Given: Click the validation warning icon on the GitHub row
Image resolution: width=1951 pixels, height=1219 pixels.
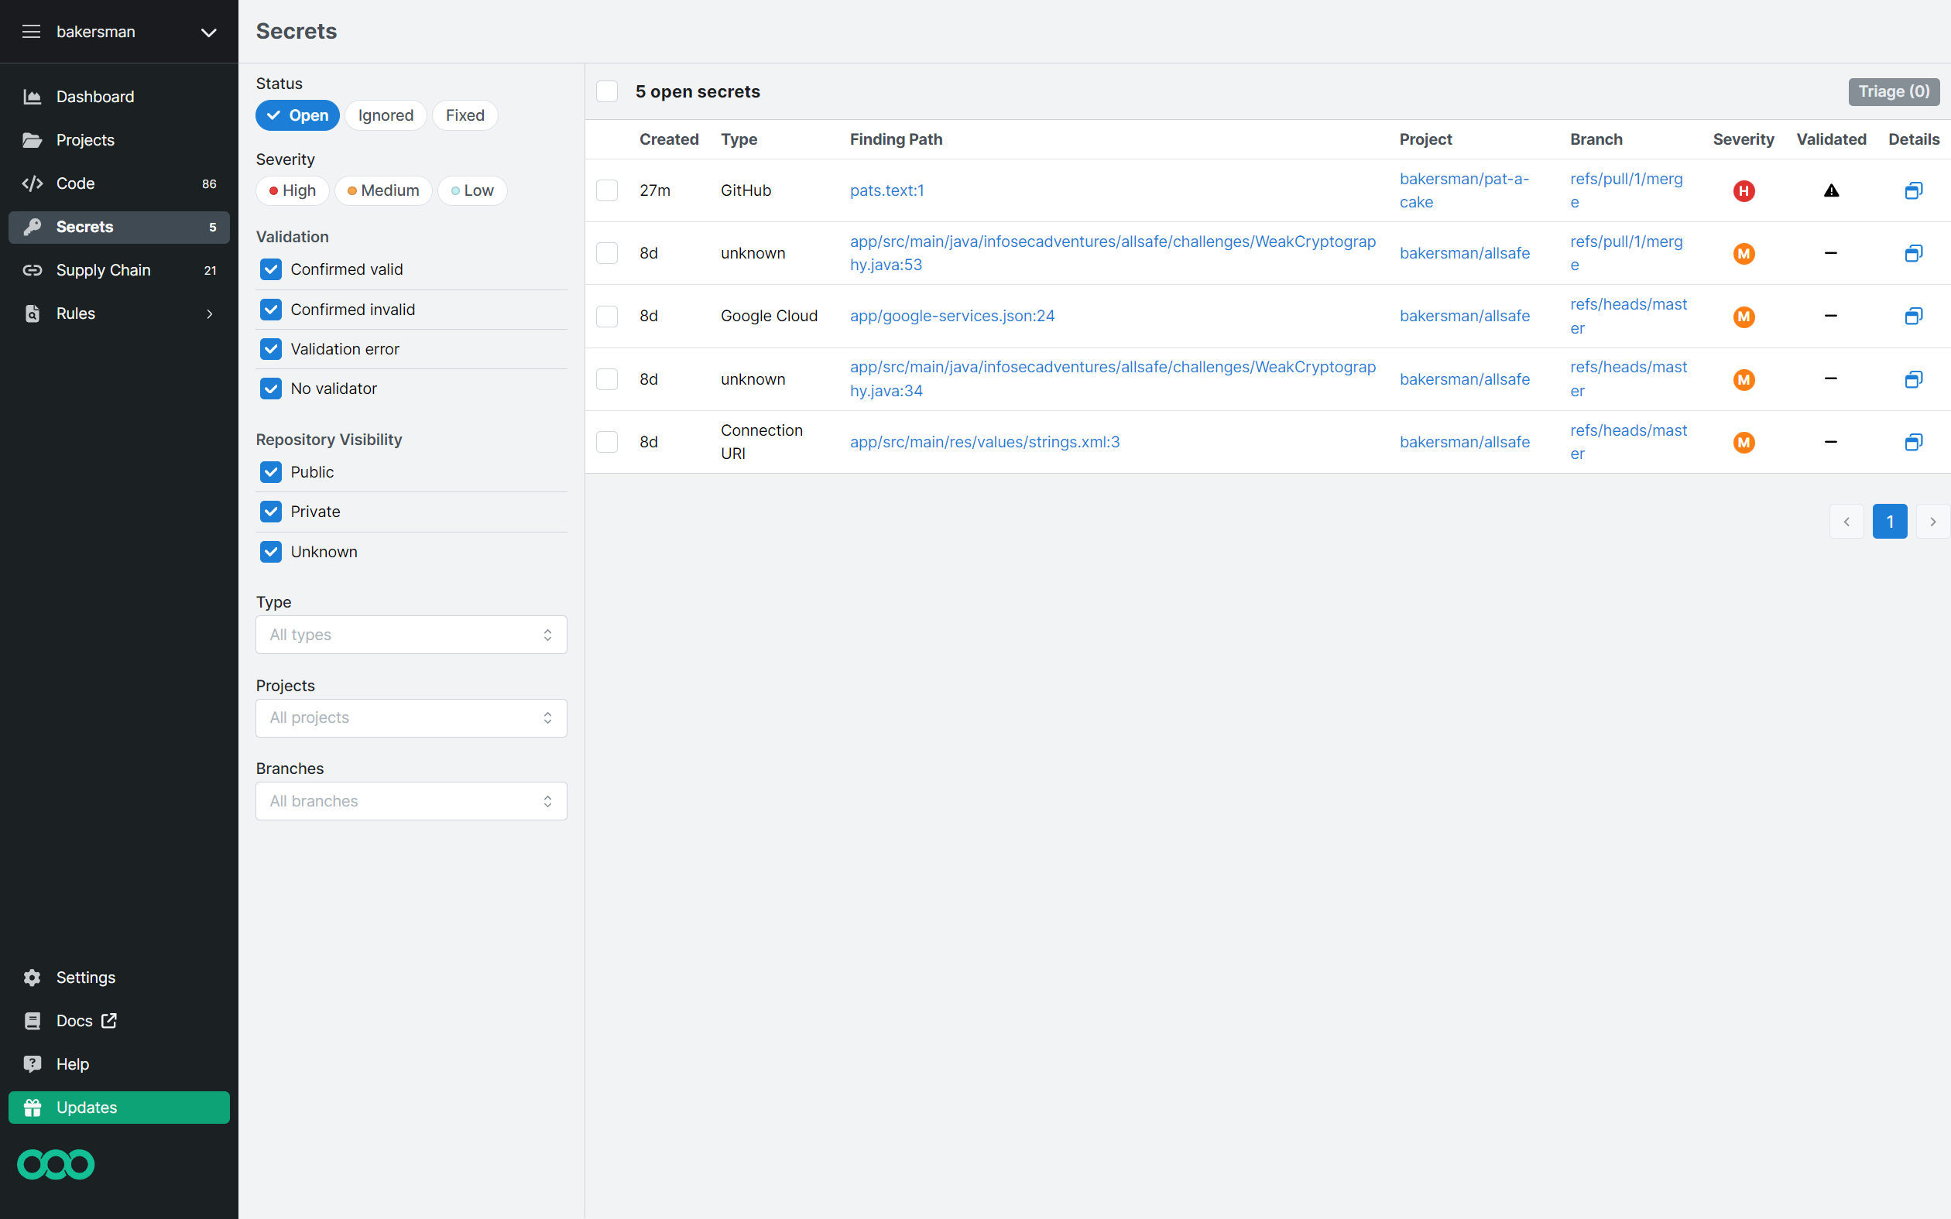Looking at the screenshot, I should [1831, 190].
